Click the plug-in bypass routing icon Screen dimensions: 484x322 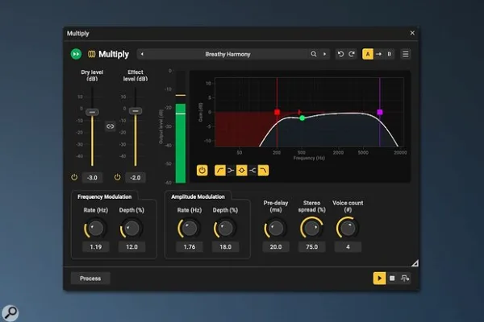405,279
